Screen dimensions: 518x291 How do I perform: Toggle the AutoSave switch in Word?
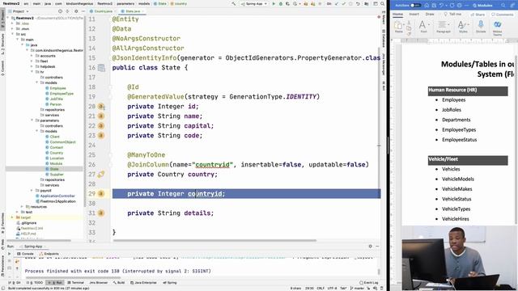415,6
